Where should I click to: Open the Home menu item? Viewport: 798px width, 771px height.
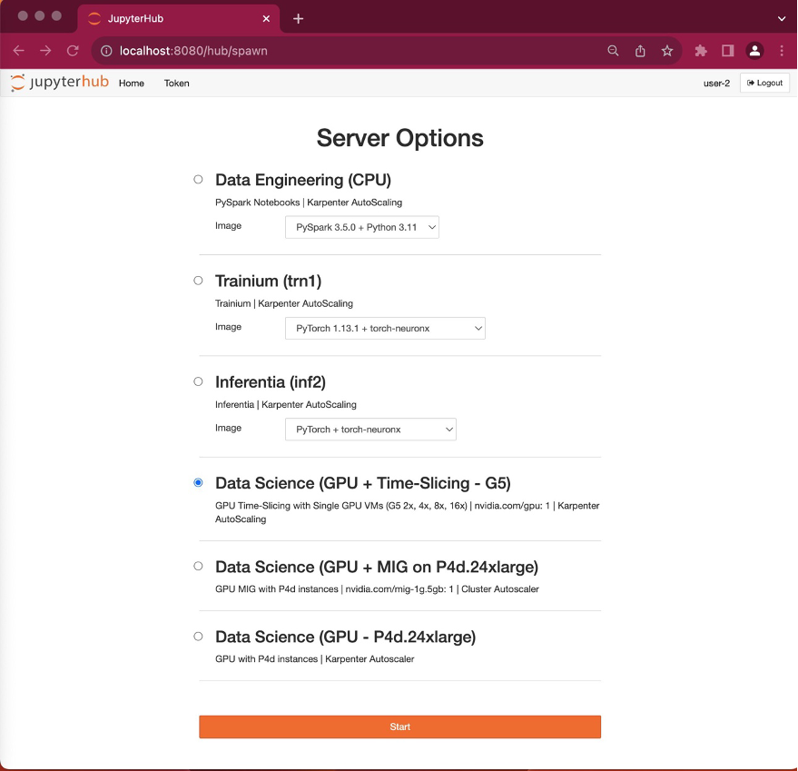[x=131, y=83]
